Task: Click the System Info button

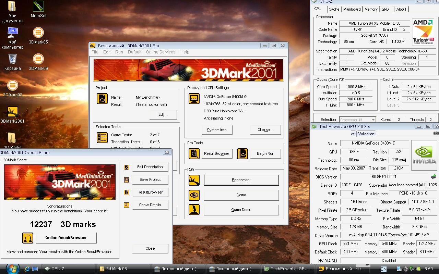Action: (x=217, y=130)
